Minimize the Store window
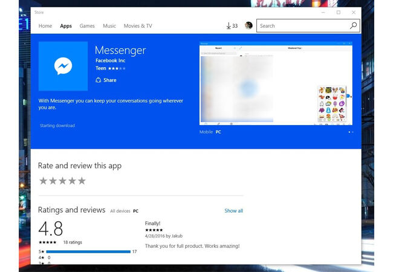 pyautogui.click(x=323, y=12)
